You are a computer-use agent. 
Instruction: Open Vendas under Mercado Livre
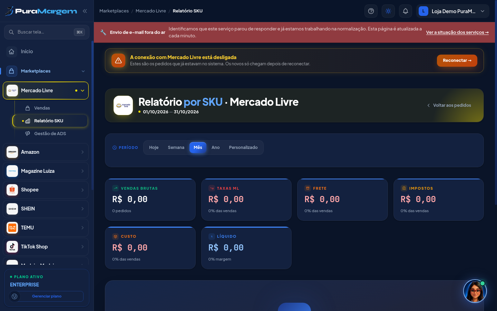point(50,108)
